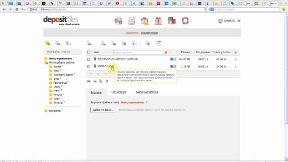This screenshot has height=162, width=288.
Task: Click the gift box icon in top navigation
Action: point(158,21)
